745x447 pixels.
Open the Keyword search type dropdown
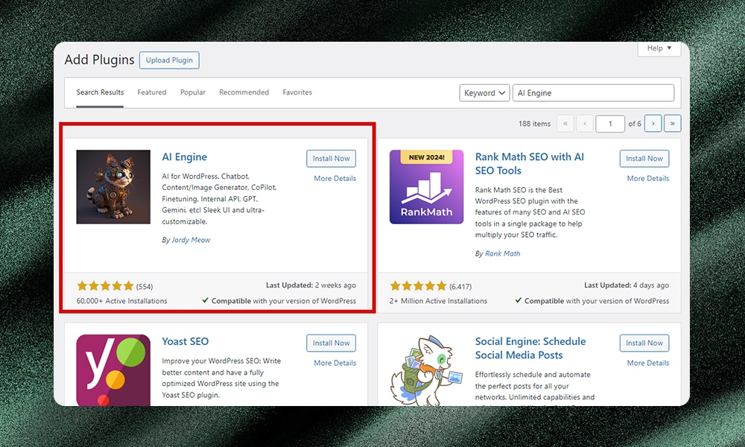[484, 93]
